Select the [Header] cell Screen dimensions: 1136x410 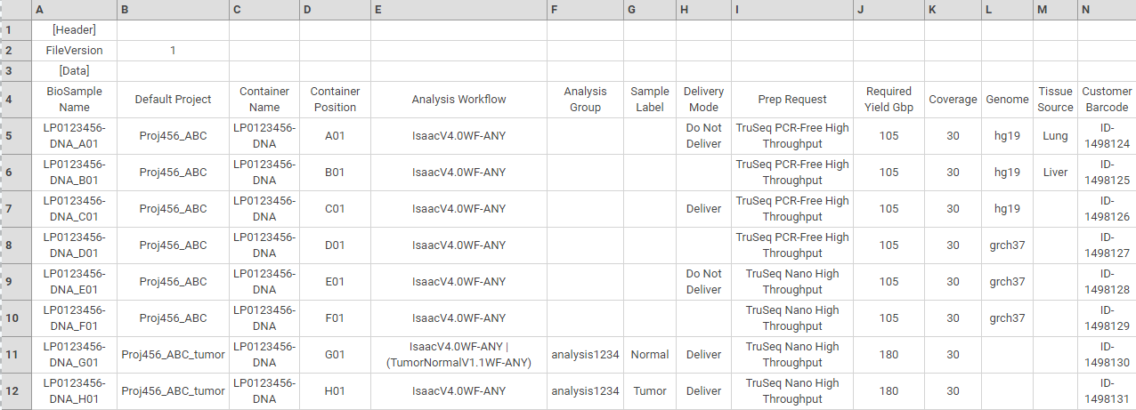pyautogui.click(x=74, y=30)
